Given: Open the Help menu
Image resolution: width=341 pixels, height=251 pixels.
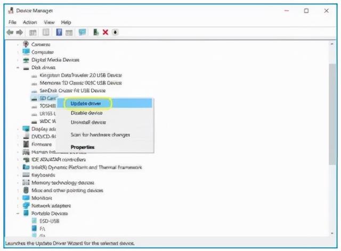Looking at the screenshot, I should [x=66, y=22].
